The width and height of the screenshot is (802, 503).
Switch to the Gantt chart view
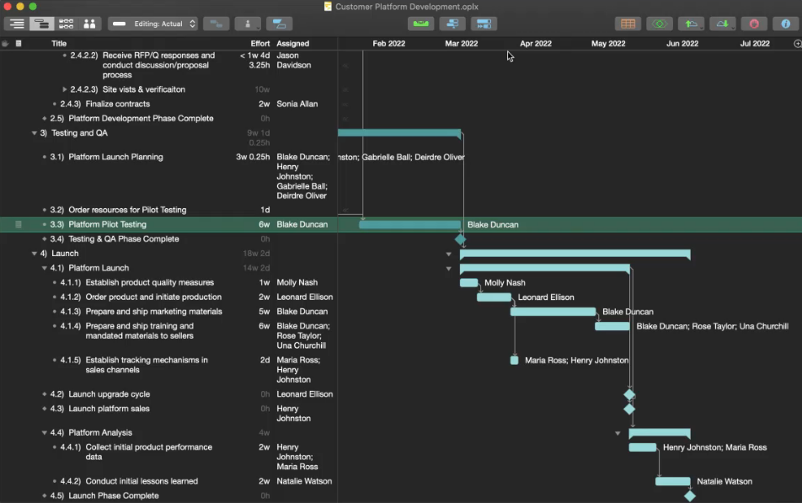click(x=41, y=24)
